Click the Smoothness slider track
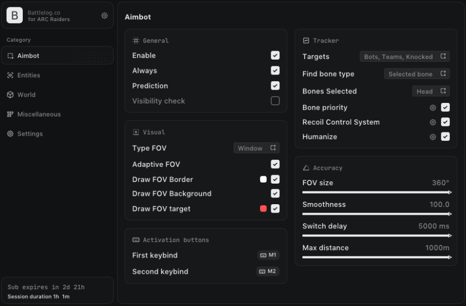This screenshot has height=306, width=466. tap(377, 214)
